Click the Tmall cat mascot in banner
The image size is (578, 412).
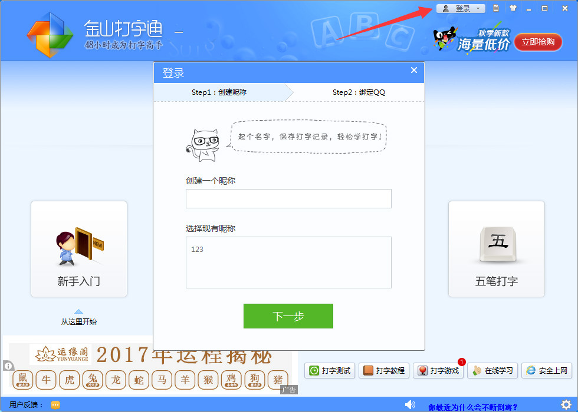(445, 38)
